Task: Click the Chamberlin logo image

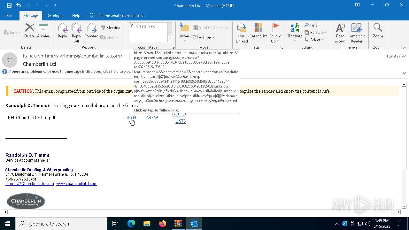Action: coord(26,201)
